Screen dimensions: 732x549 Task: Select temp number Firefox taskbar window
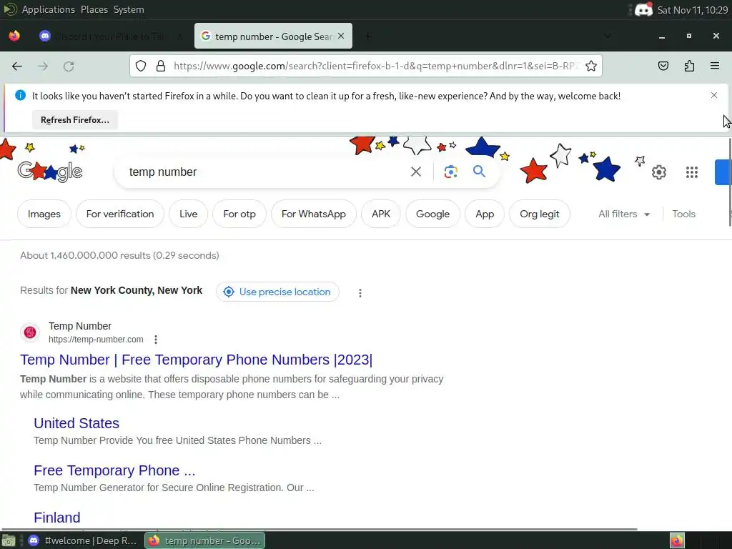(x=204, y=540)
